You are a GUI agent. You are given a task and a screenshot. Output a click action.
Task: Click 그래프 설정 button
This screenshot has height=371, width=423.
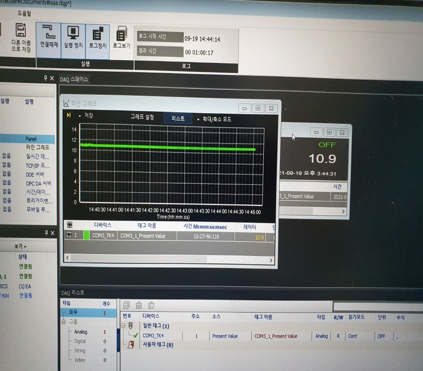pos(142,117)
